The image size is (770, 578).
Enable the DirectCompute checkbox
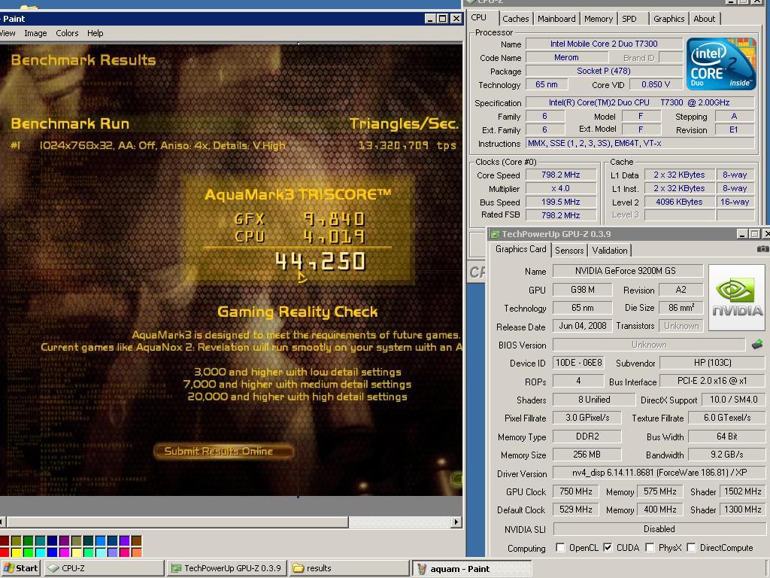[692, 548]
